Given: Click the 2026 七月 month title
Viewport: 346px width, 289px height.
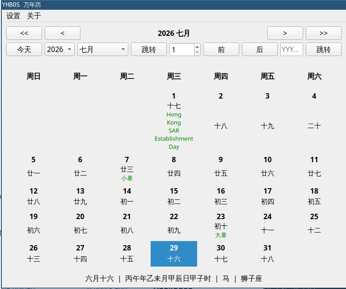Looking at the screenshot, I should pos(173,33).
